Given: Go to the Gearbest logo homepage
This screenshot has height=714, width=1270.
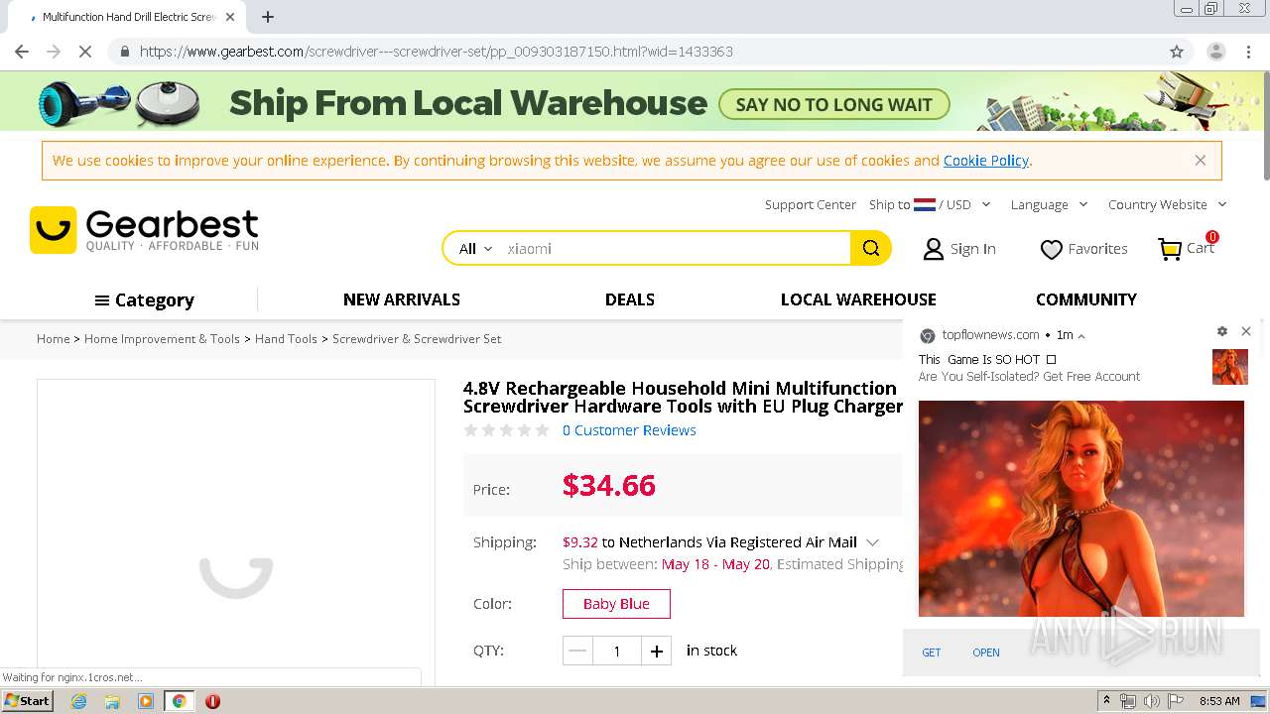Looking at the screenshot, I should (145, 229).
